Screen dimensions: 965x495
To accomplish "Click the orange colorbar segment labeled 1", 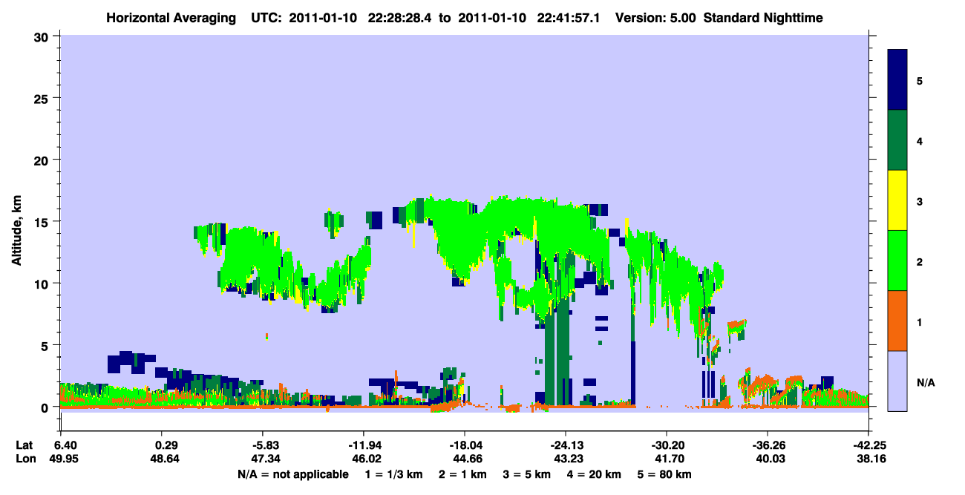I will (897, 321).
